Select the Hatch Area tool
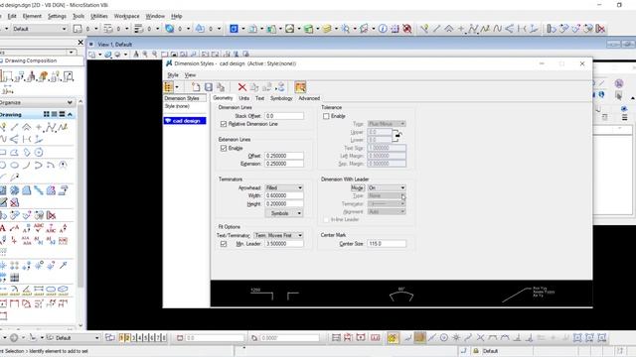Viewport: 636px width, 357px height. [3, 190]
